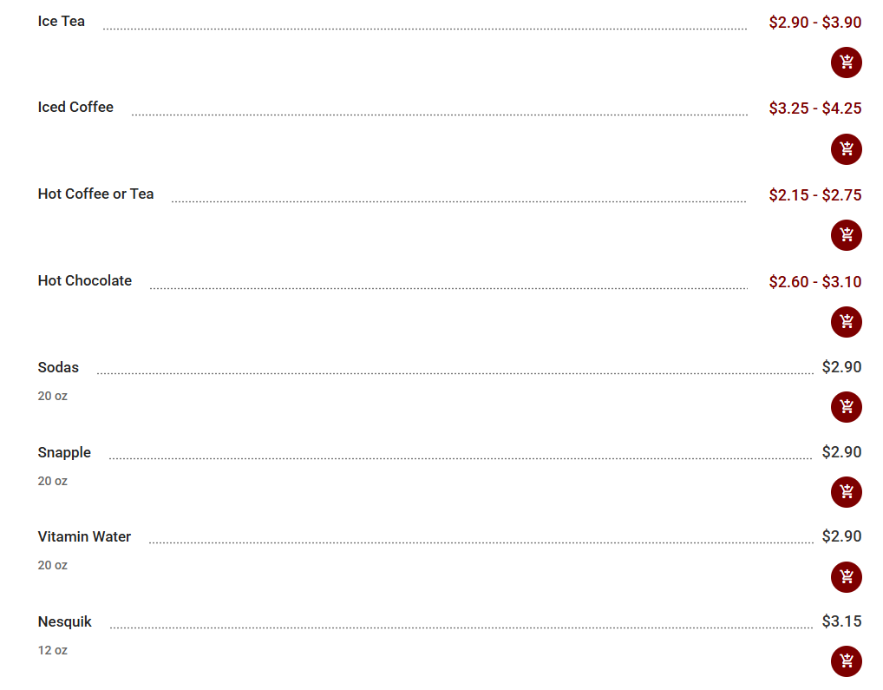Click the Vitamin Water item title
883x690 pixels.
click(x=84, y=537)
